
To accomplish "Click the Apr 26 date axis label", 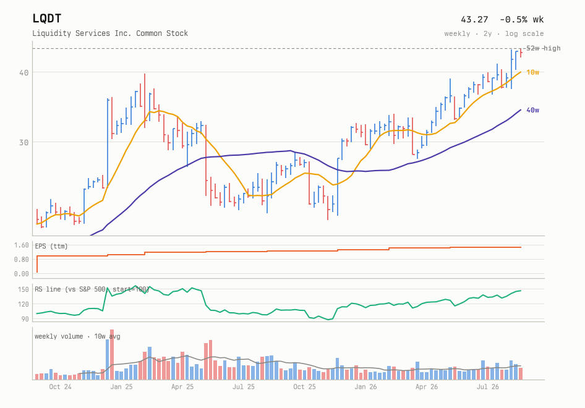I will pos(427,387).
